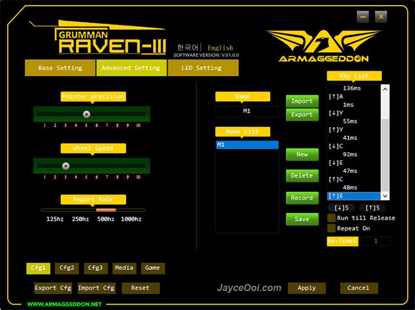Select M1 in the Name List

[x=247, y=145]
